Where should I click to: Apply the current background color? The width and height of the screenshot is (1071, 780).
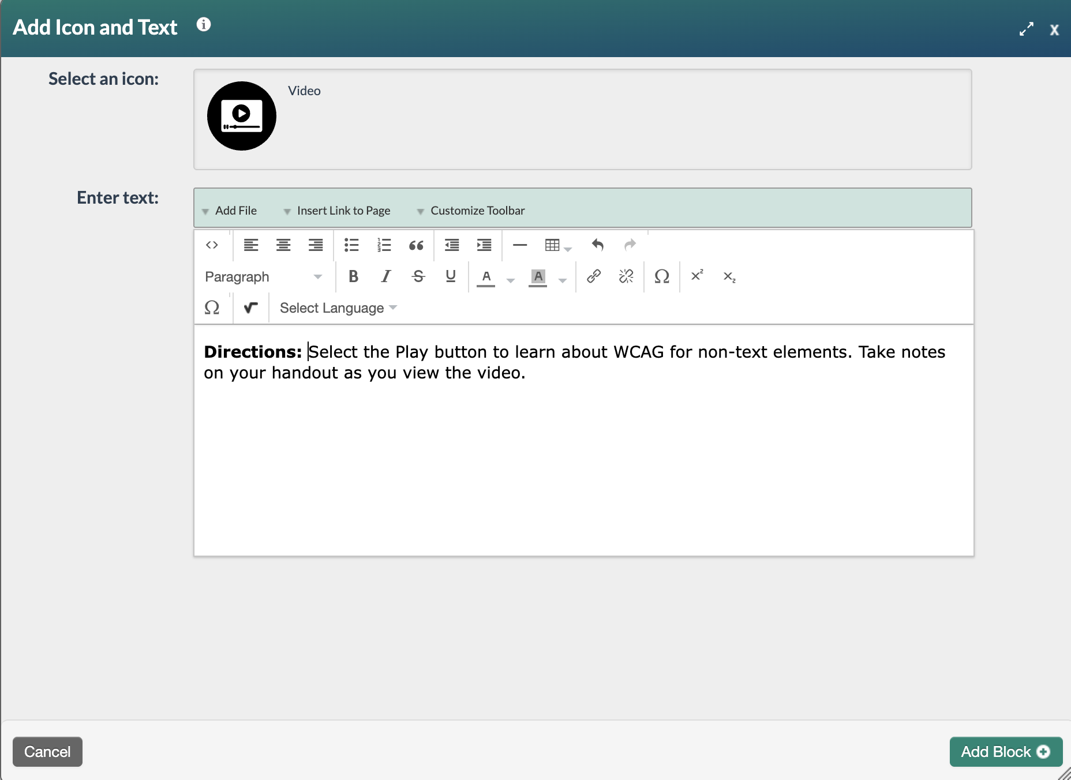(538, 277)
